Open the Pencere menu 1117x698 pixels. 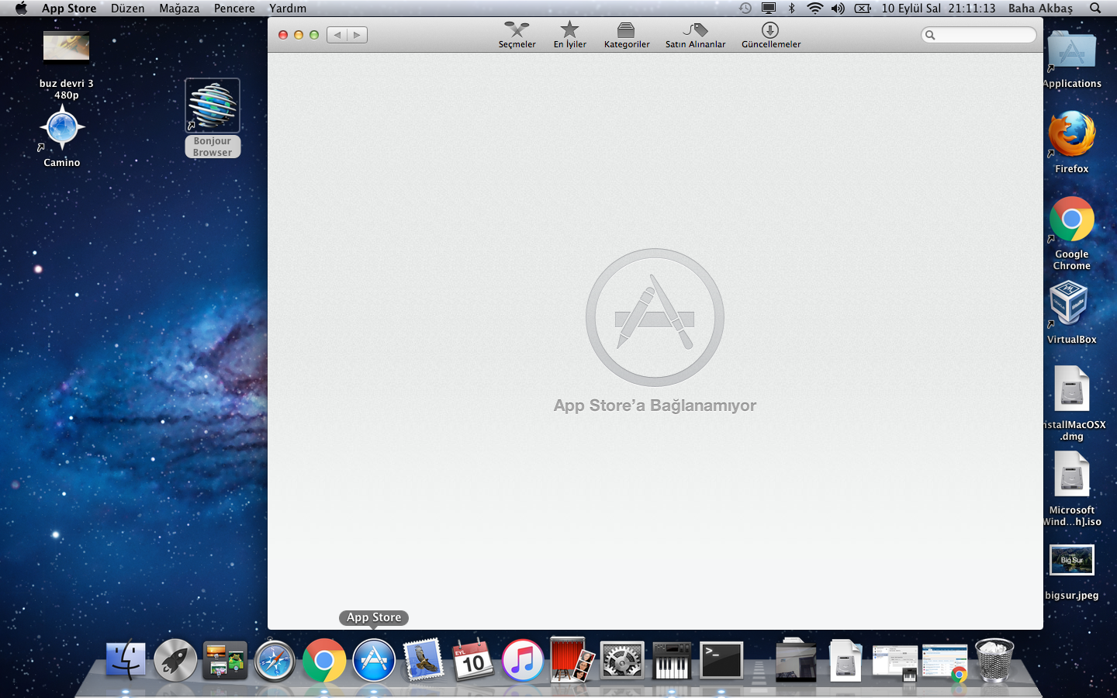[234, 9]
